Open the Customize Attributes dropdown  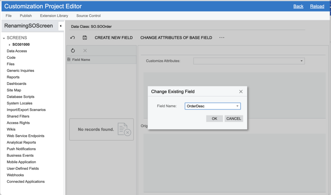pyautogui.click(x=301, y=61)
